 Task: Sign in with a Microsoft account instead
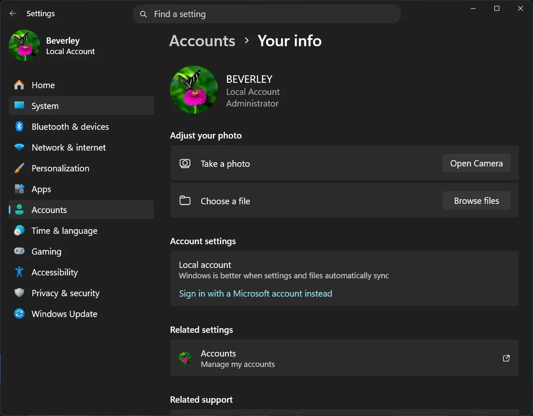pyautogui.click(x=255, y=293)
